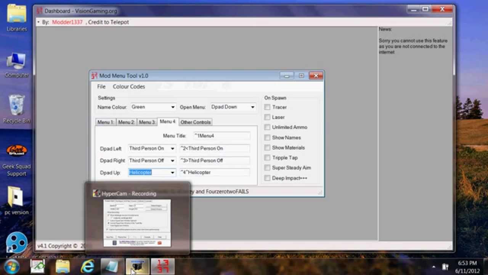
Task: Expand the Dpad Right dropdown
Action: pyautogui.click(x=172, y=160)
